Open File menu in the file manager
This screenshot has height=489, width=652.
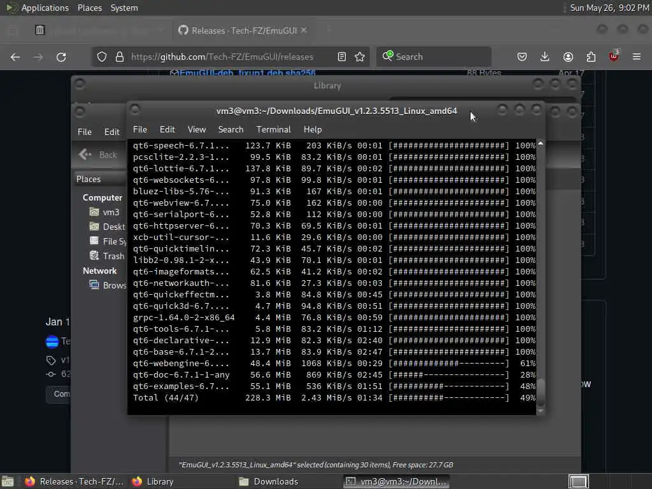(x=85, y=132)
